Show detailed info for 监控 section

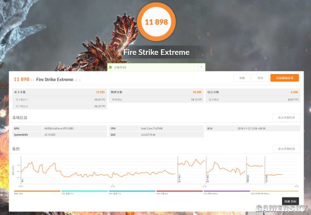pyautogui.click(x=287, y=149)
